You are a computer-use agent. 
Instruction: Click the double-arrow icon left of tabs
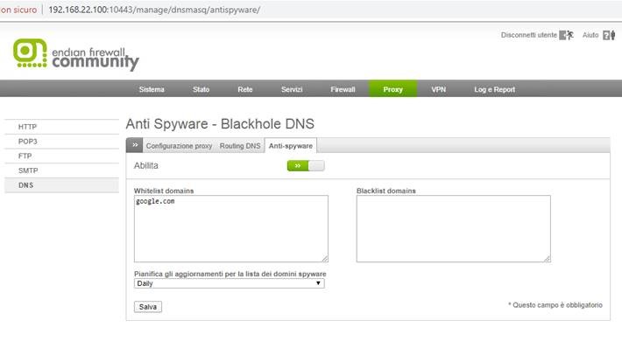click(135, 145)
